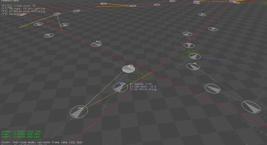Click the Clock real-time mode status line

click(x=42, y=142)
